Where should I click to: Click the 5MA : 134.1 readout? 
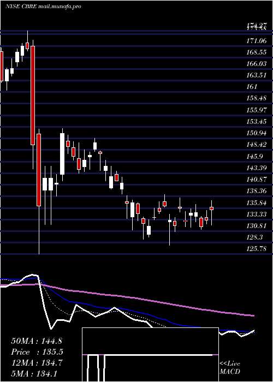click(x=34, y=373)
